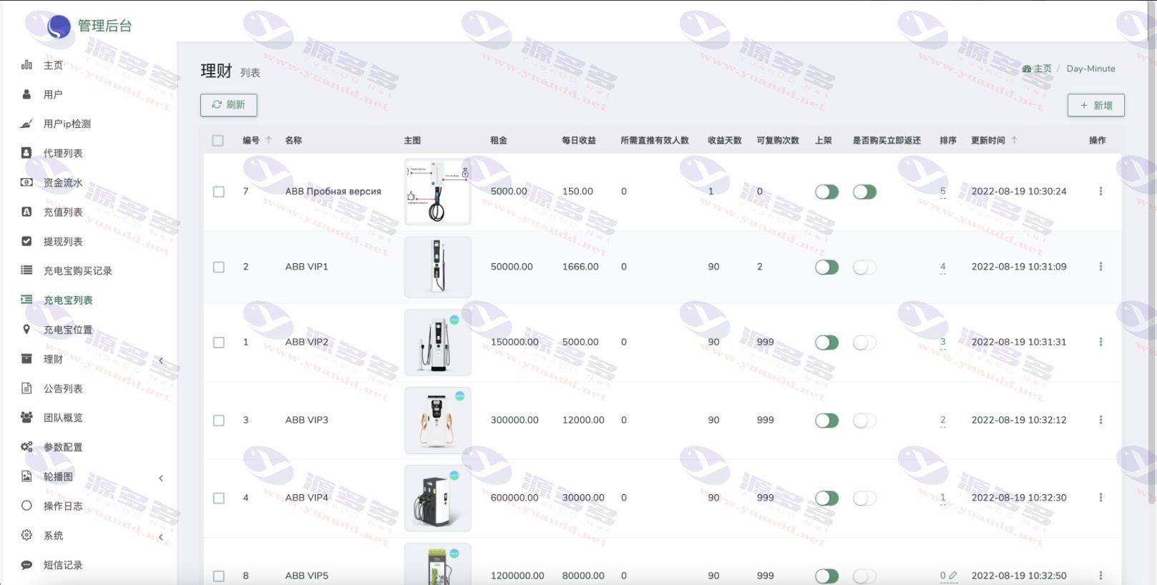
Task: Expand the 轮播图 sidebar submenu chevron
Action: (160, 478)
